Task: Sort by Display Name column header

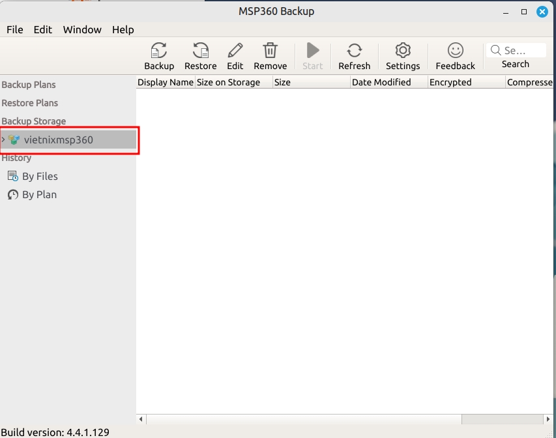Action: pyautogui.click(x=166, y=82)
